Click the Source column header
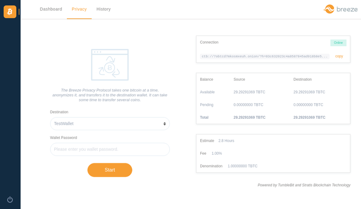The height and width of the screenshot is (209, 361). [239, 79]
